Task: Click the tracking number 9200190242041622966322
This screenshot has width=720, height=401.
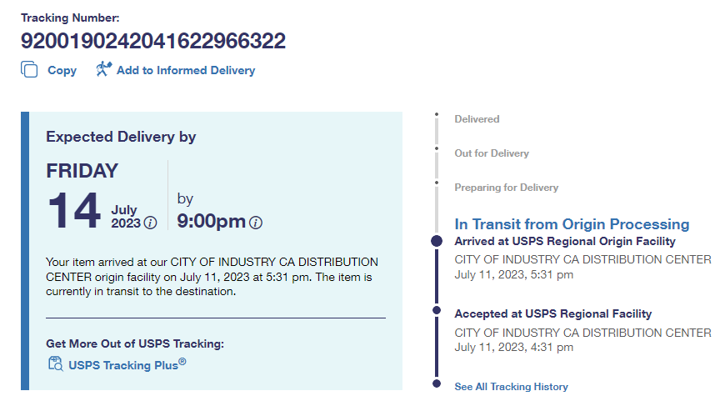Action: [x=152, y=41]
